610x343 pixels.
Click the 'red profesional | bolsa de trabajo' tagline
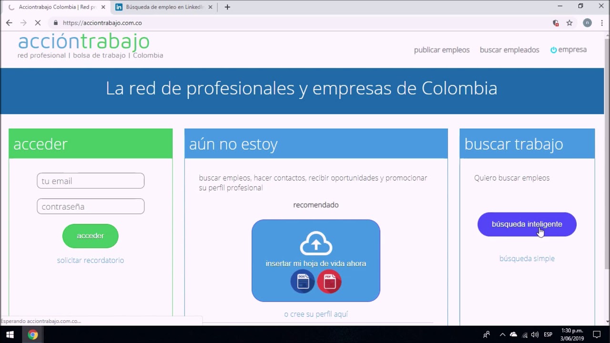(91, 56)
